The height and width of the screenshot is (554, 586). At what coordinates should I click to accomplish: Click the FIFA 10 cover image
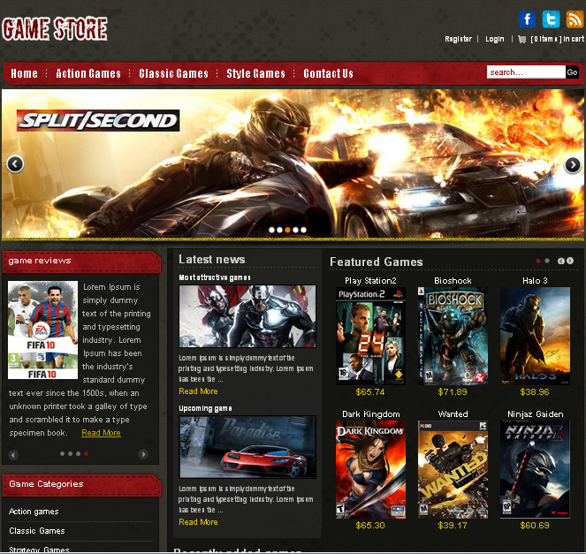[x=42, y=330]
